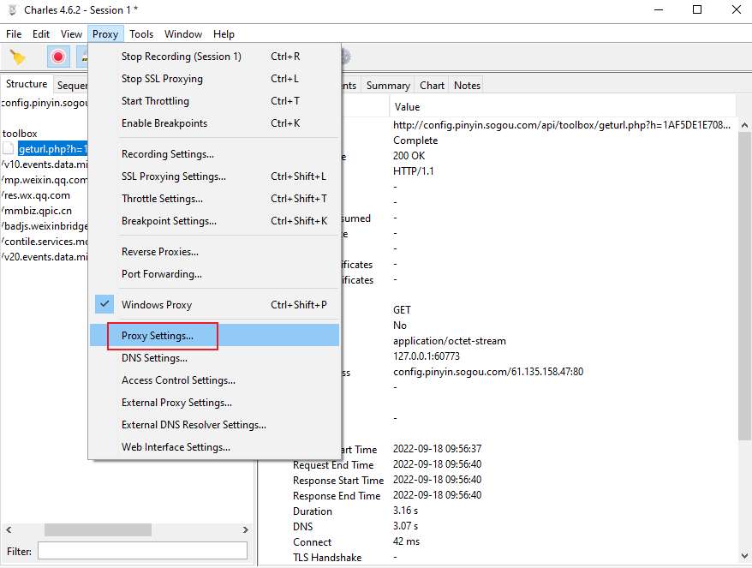
Task: Click the 200 OK status value
Action: tap(409, 156)
